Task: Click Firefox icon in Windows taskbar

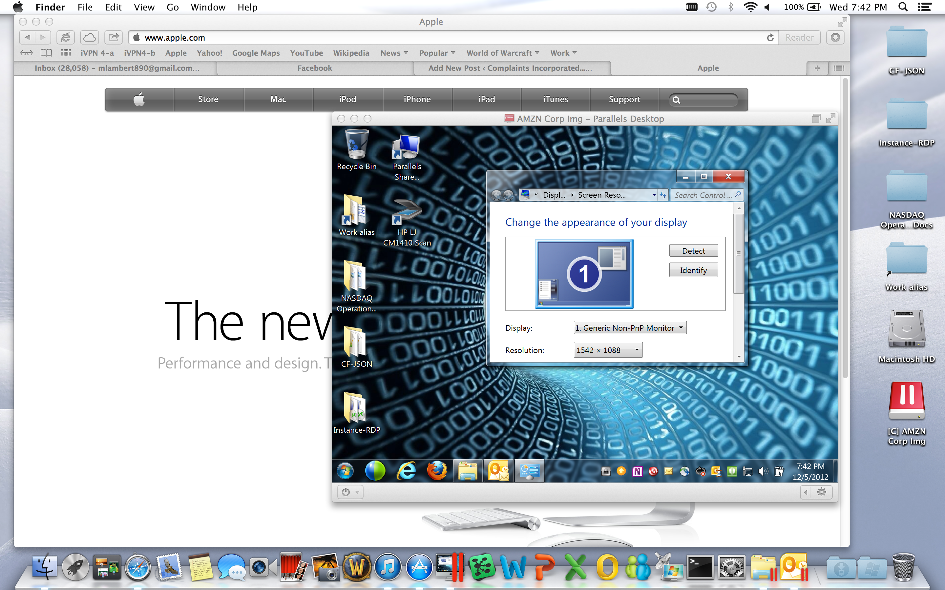Action: click(437, 471)
